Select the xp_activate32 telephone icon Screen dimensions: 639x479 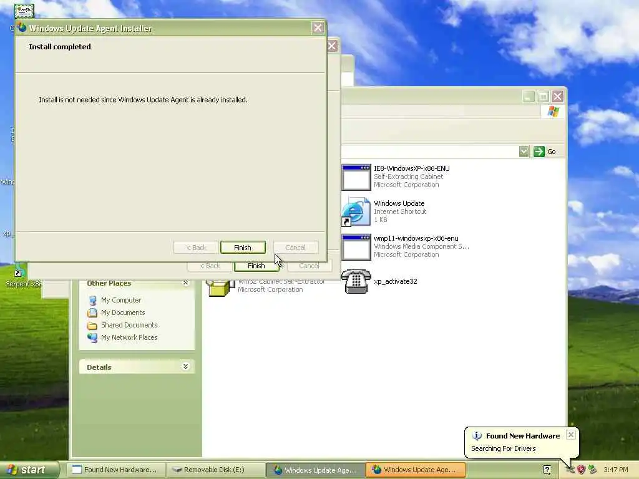tap(356, 281)
